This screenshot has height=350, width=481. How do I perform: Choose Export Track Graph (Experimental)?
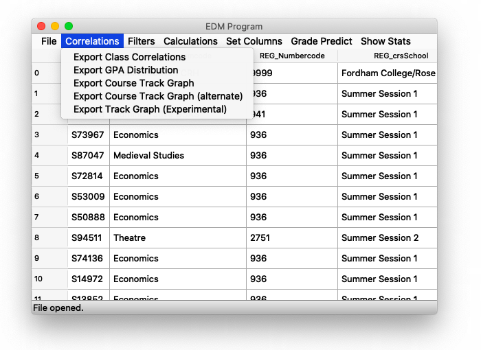click(150, 109)
